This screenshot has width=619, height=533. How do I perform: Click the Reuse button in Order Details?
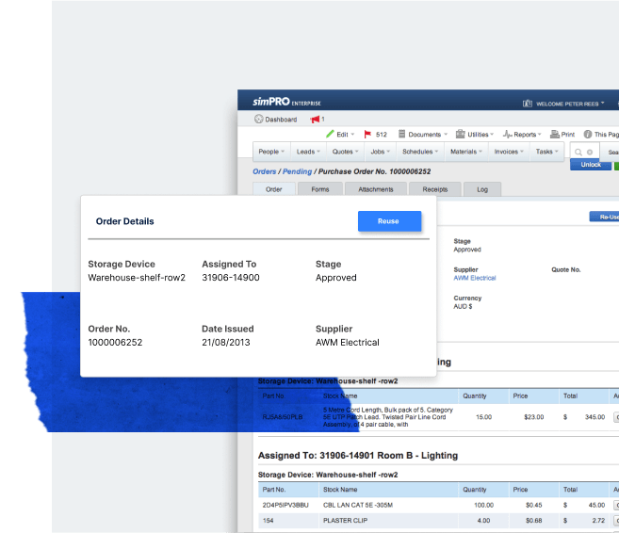(389, 221)
